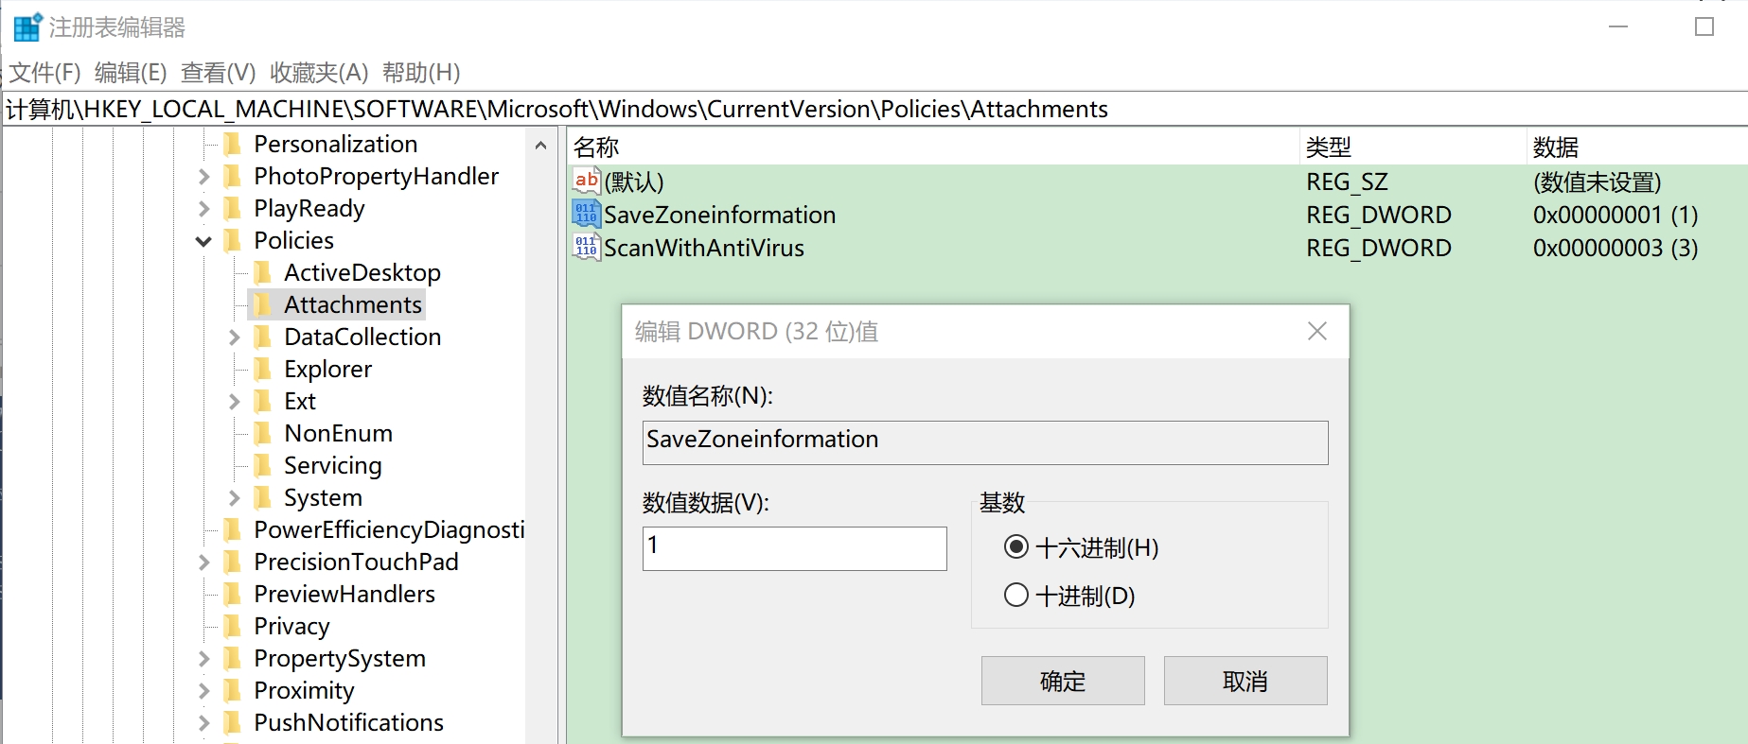Open the 收藏夹(A) menu
The width and height of the screenshot is (1748, 744).
(319, 73)
